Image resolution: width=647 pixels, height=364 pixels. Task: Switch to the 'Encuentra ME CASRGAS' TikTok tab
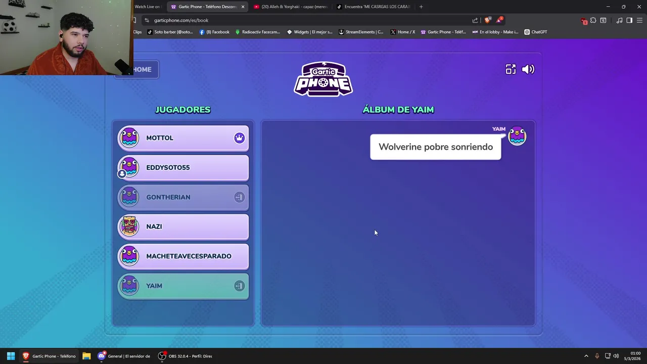[373, 7]
